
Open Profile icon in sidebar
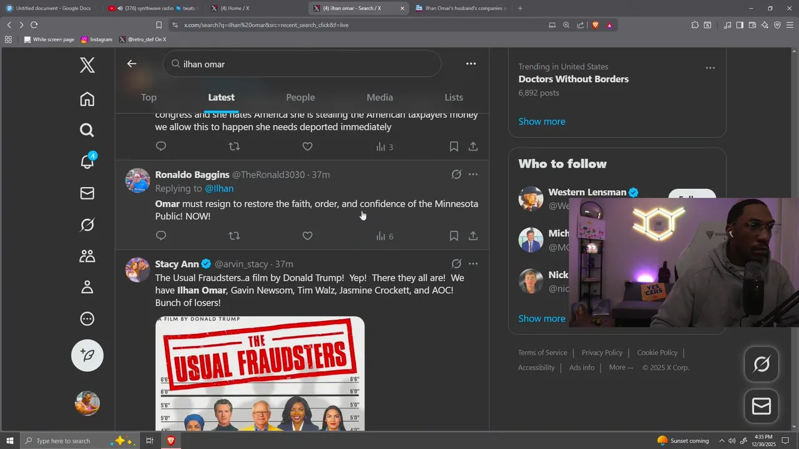[87, 287]
